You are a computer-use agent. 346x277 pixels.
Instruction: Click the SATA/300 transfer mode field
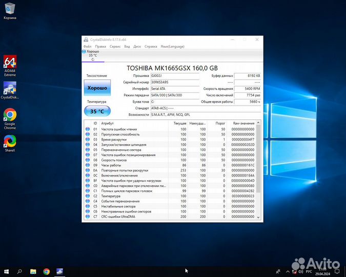tap(175, 95)
